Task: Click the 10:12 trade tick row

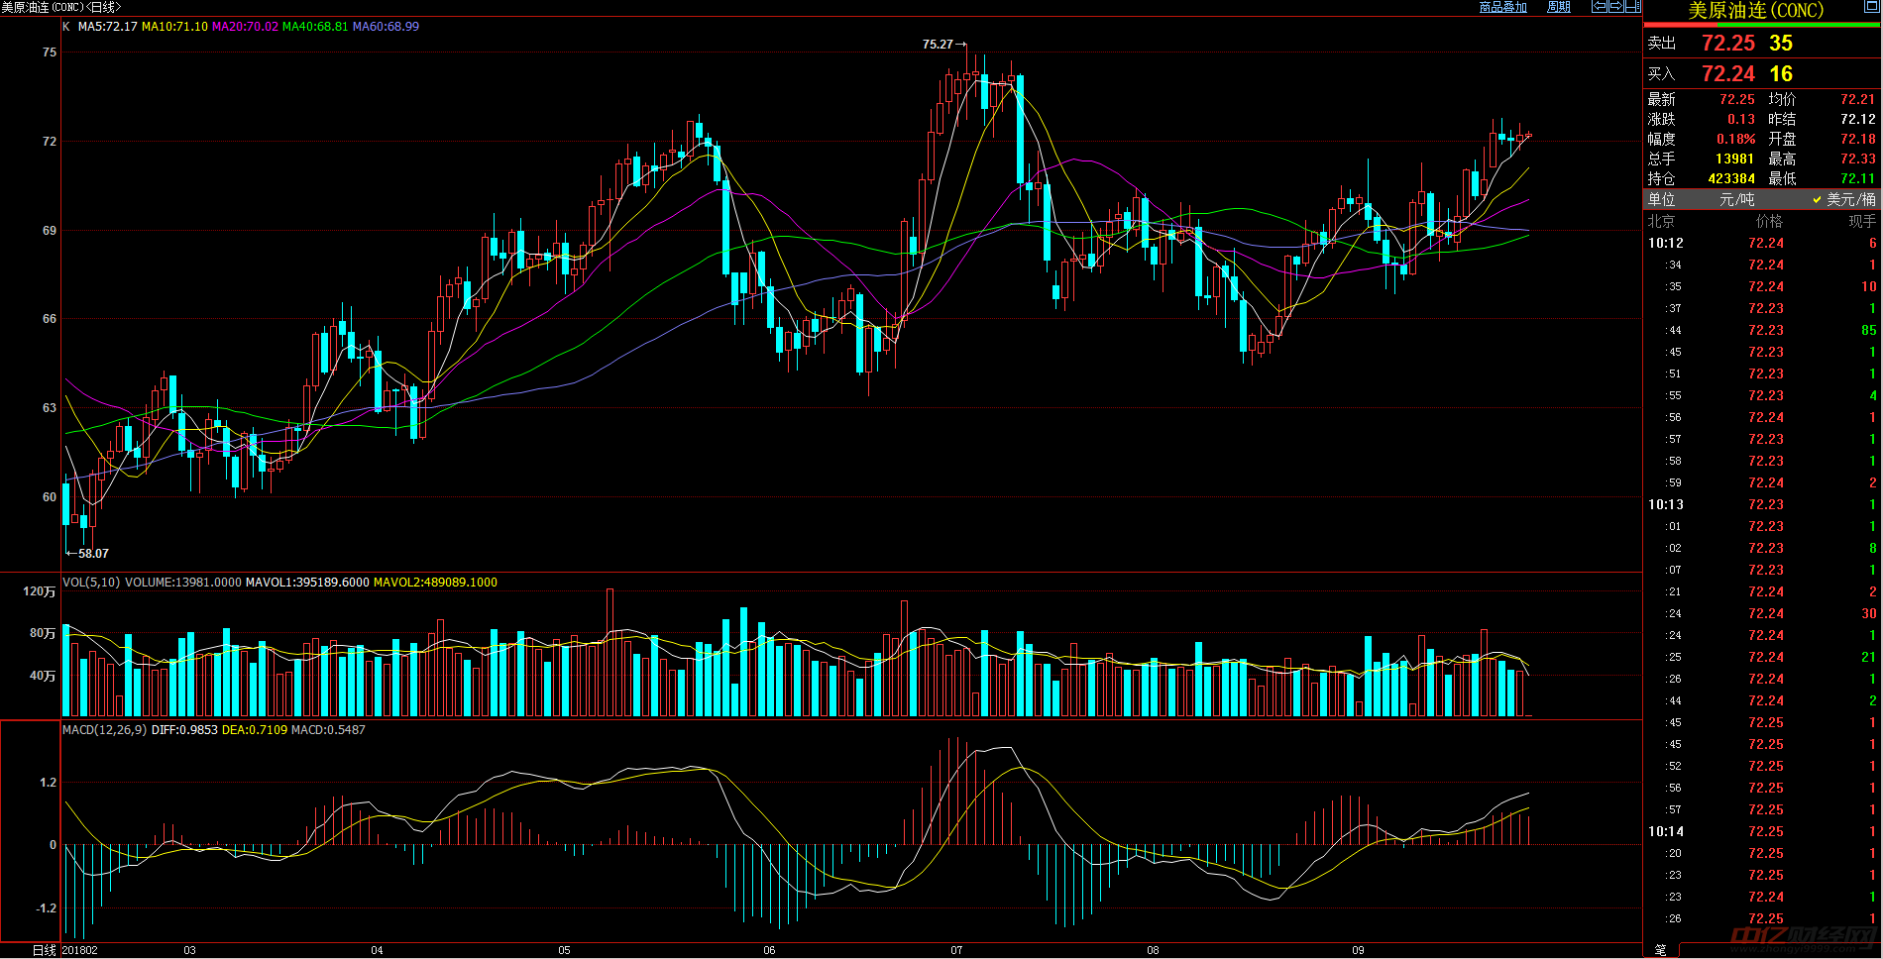Action: [1762, 244]
